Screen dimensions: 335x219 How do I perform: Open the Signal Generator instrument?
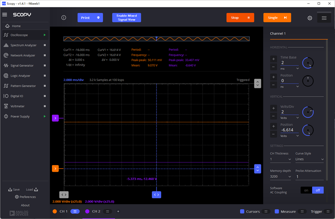pyautogui.click(x=25, y=66)
